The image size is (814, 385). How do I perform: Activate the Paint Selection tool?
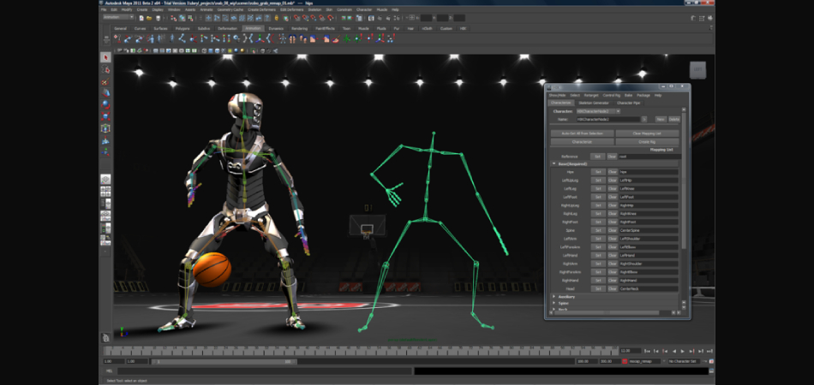(106, 81)
